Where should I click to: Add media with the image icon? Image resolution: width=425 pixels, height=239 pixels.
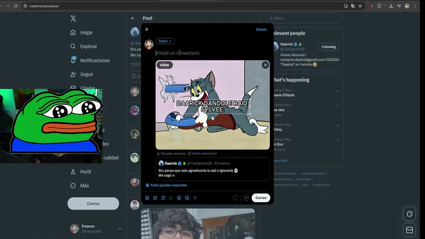coord(147,198)
